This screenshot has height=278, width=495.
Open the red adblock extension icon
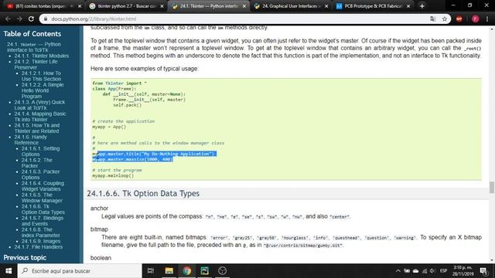pyautogui.click(x=459, y=19)
